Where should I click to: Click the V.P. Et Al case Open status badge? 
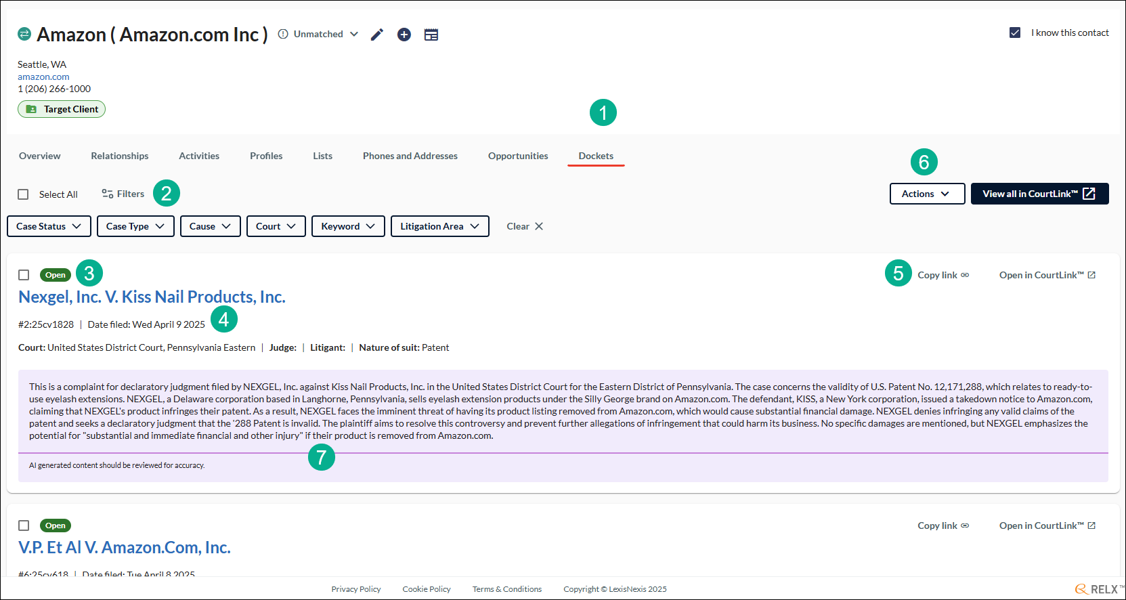(56, 526)
